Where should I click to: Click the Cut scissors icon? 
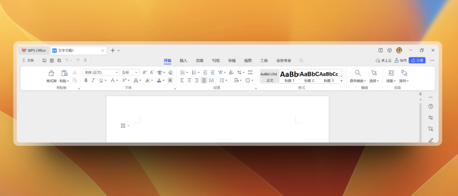pos(75,72)
